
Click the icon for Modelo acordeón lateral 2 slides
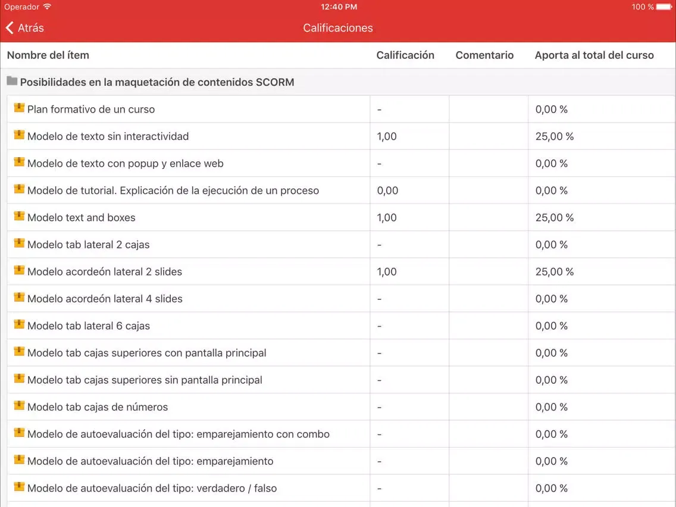pos(19,271)
